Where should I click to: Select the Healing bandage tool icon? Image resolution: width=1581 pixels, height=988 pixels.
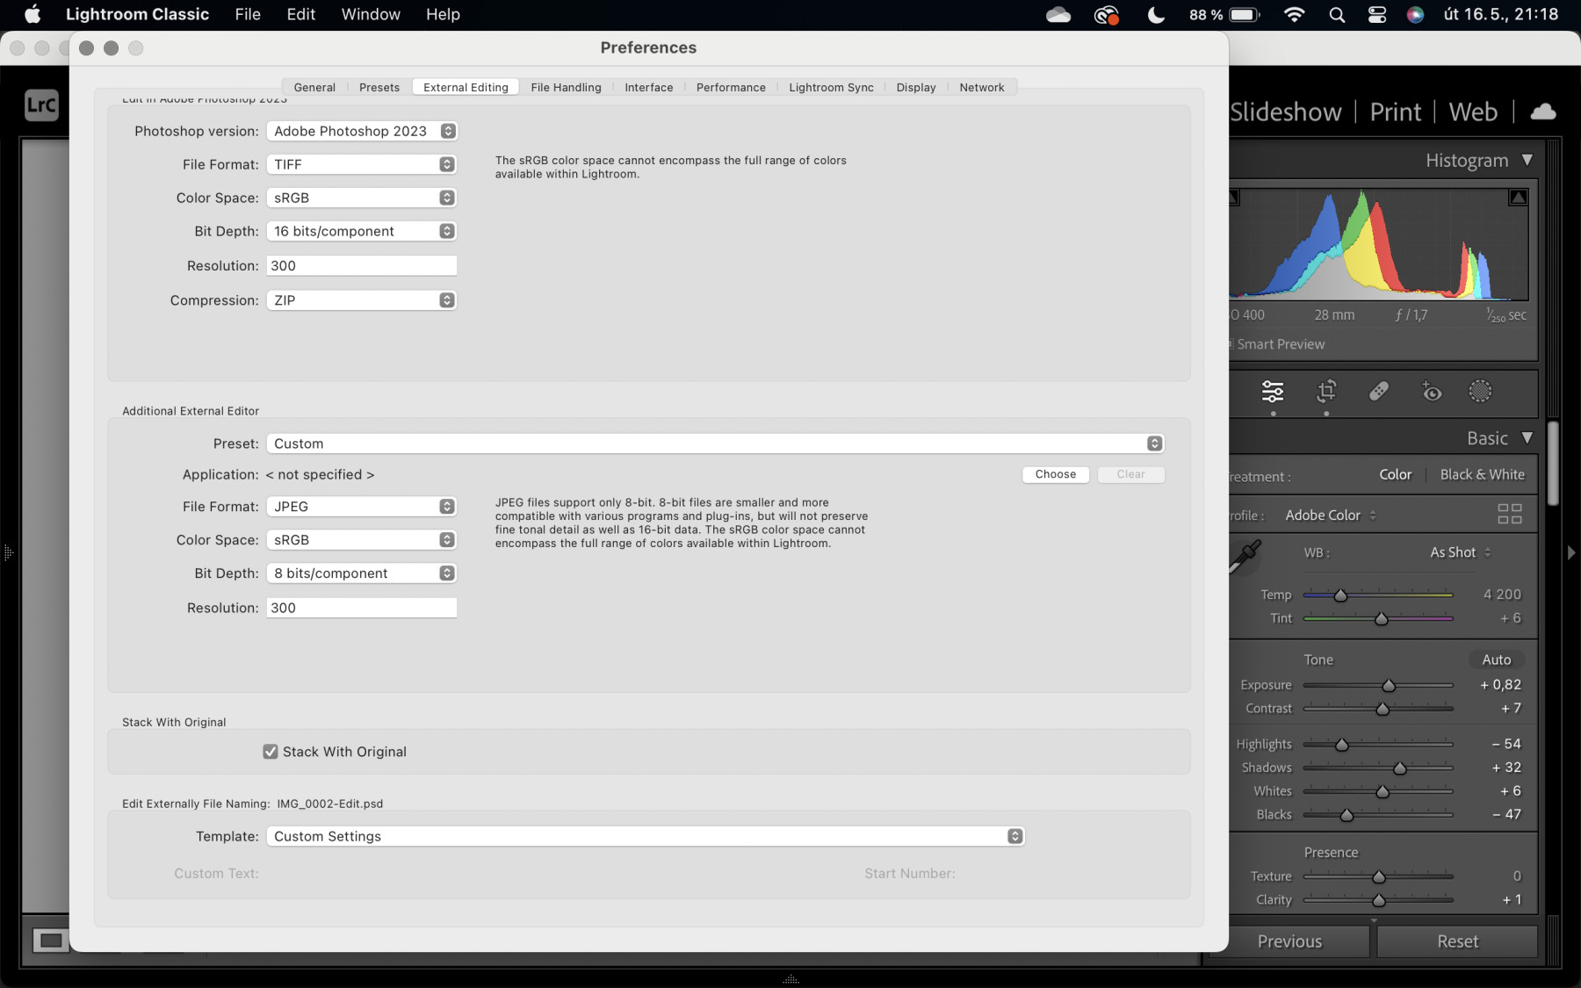pos(1379,391)
